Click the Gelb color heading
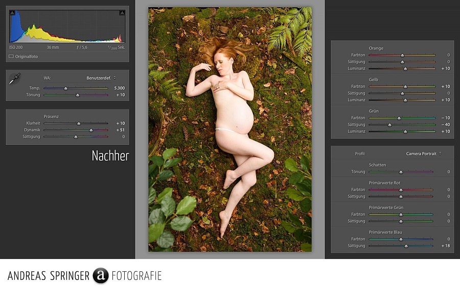The height and width of the screenshot is (305, 460). point(374,80)
